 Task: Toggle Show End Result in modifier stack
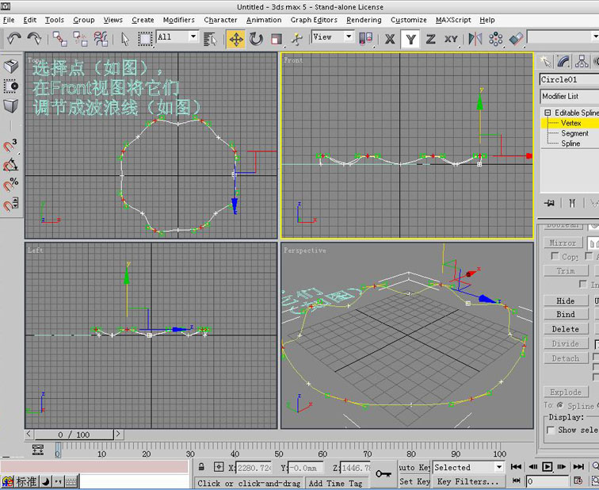pyautogui.click(x=572, y=203)
